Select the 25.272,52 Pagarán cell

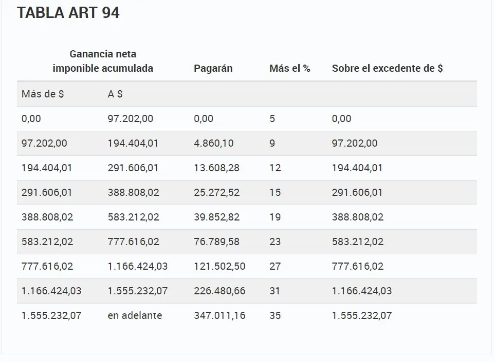(x=216, y=192)
